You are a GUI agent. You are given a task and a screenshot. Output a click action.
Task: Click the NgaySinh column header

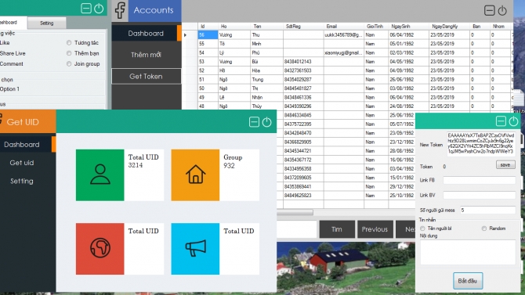(x=408, y=27)
